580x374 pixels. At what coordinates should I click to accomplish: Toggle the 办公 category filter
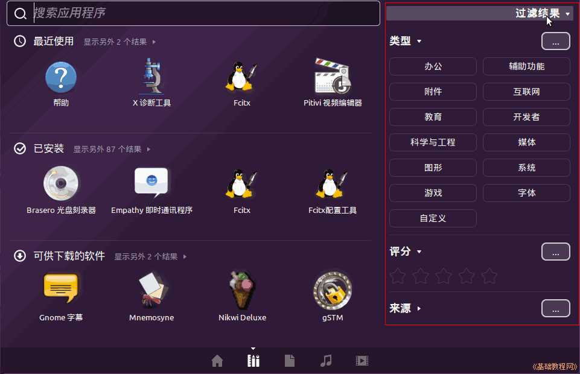tap(433, 66)
